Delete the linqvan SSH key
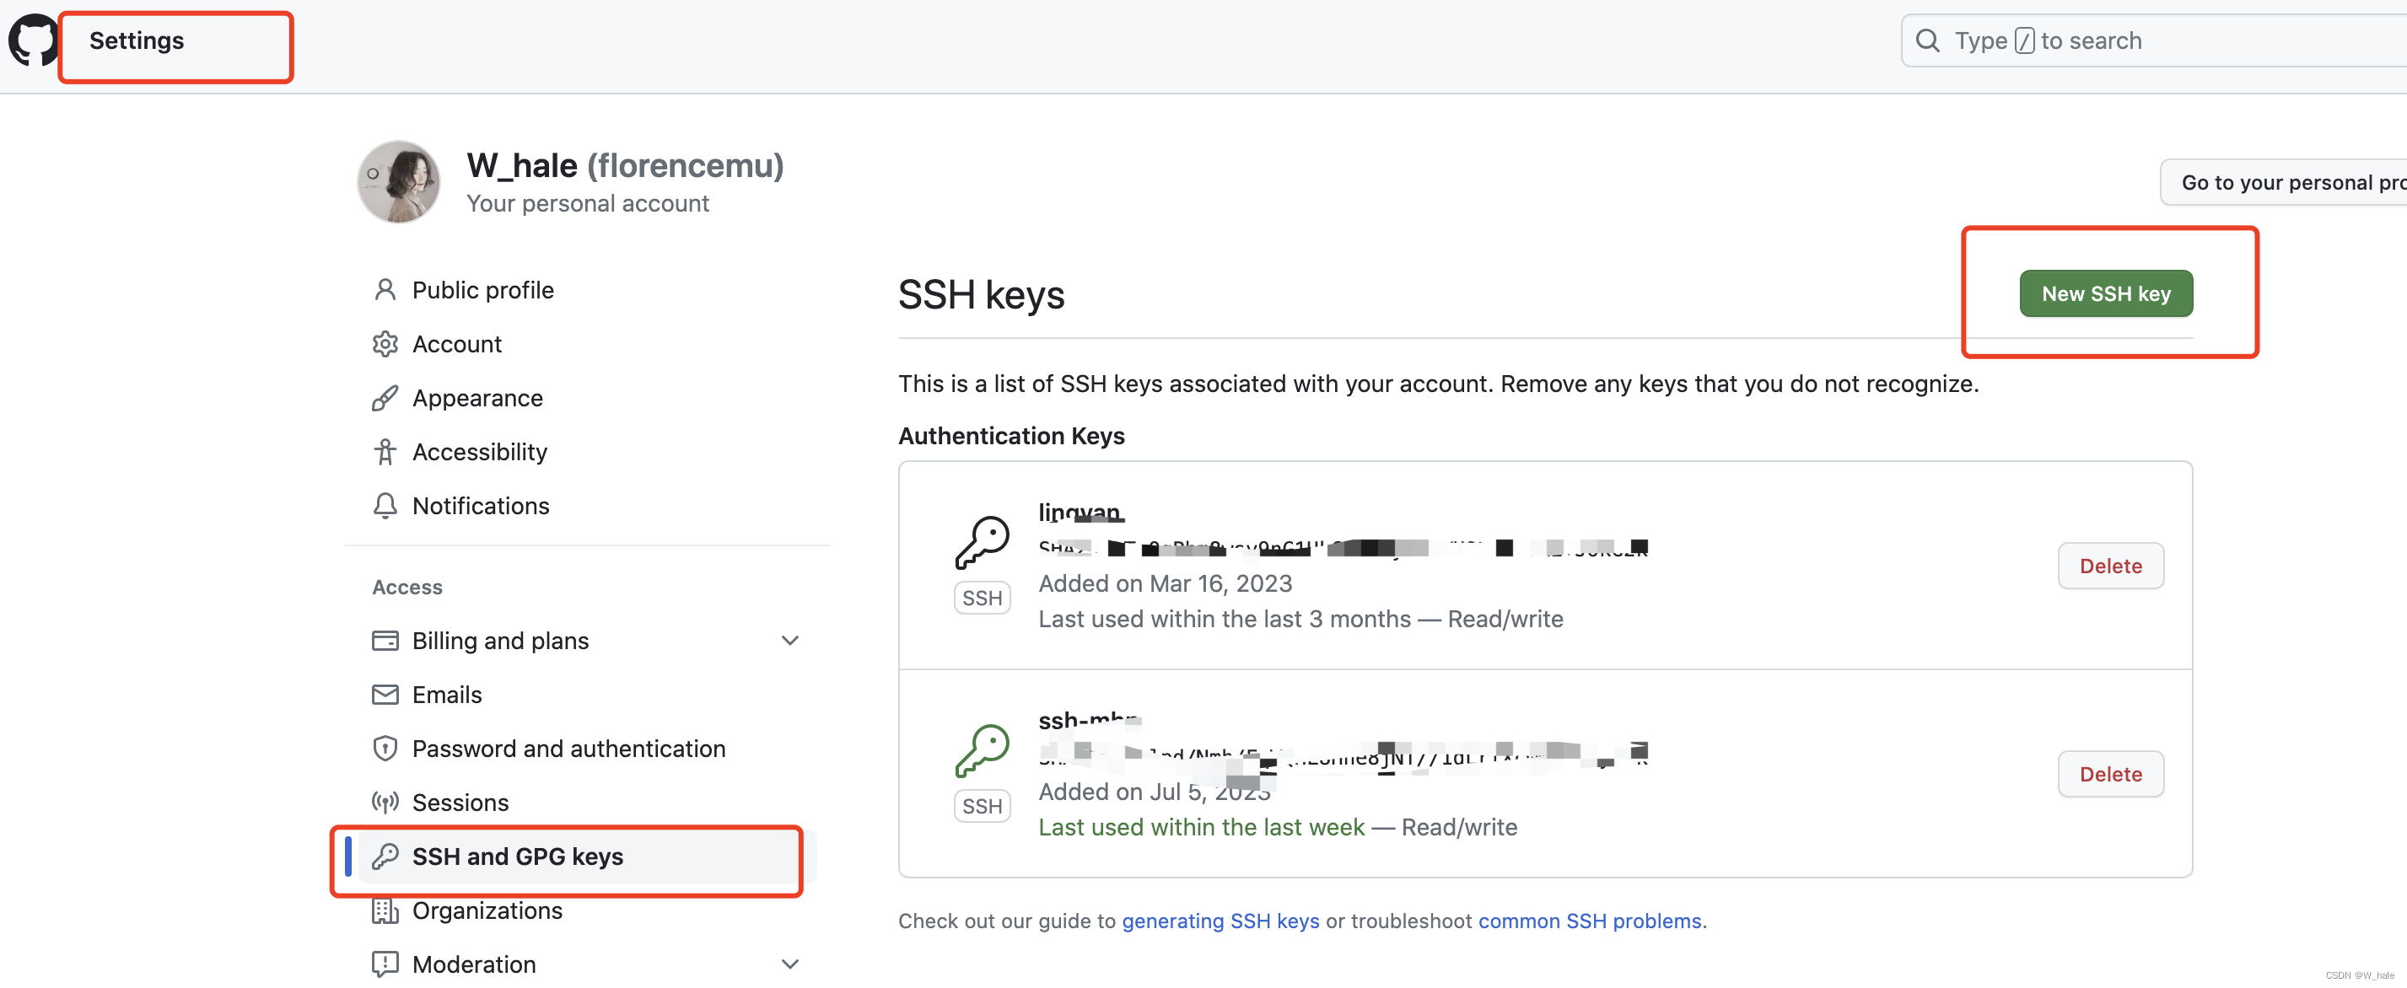 point(2111,565)
